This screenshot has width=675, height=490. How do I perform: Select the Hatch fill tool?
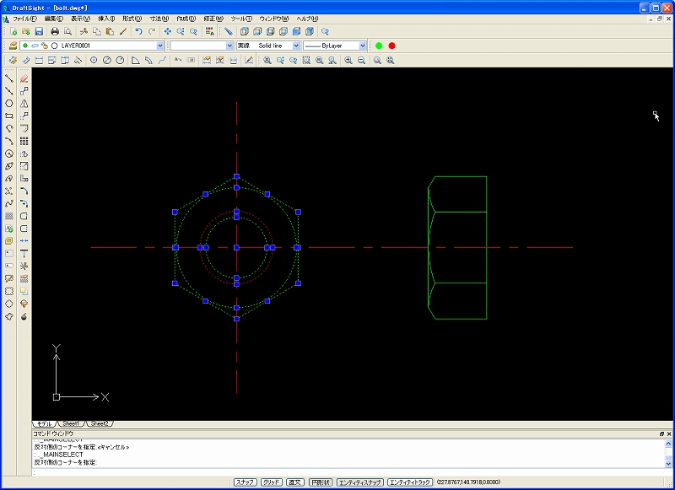pos(9,216)
